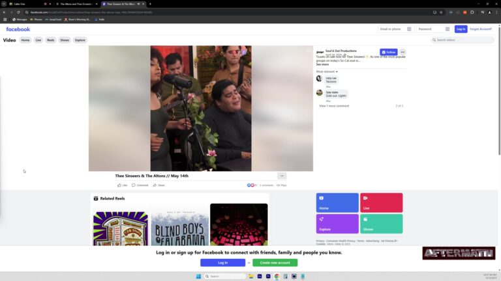Open Chrome icon in taskbar

(x=277, y=276)
